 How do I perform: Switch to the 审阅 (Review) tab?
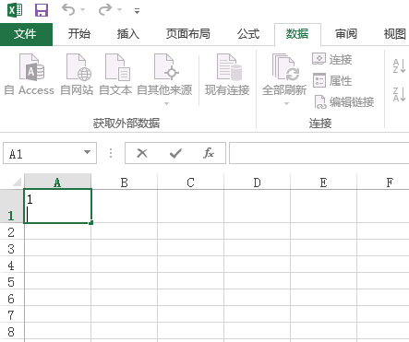click(346, 34)
